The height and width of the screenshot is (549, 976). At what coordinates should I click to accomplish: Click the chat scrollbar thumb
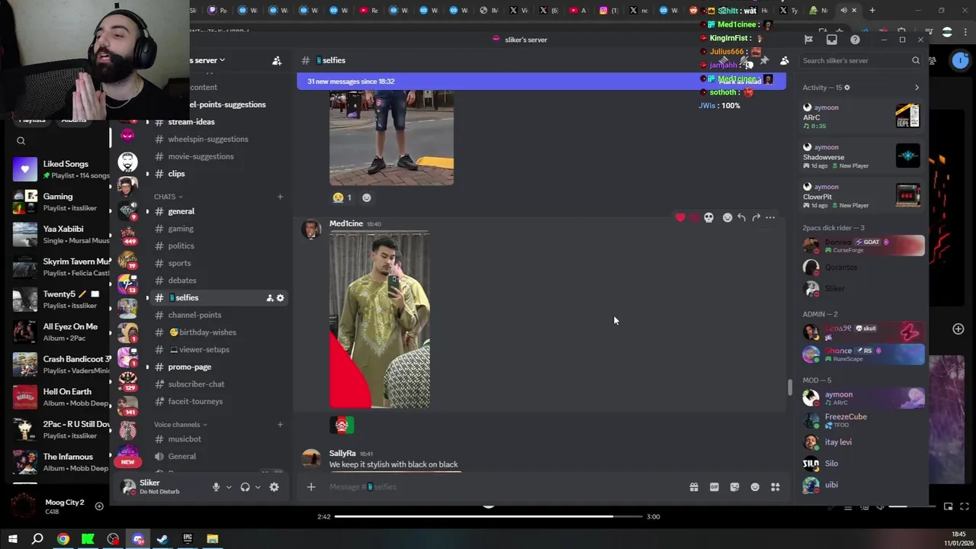click(789, 387)
